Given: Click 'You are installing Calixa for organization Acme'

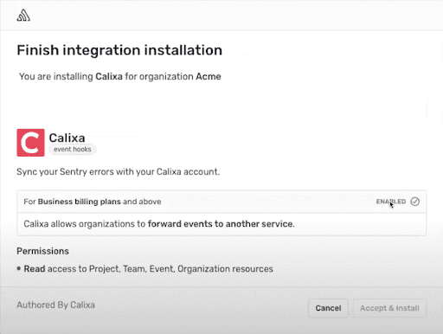Looking at the screenshot, I should [120, 76].
